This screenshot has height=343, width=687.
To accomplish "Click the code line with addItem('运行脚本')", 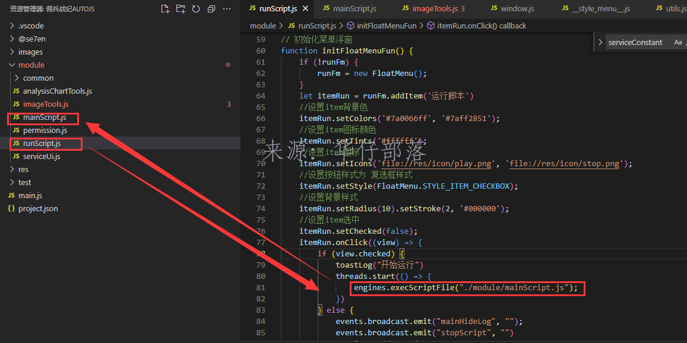I will (387, 96).
